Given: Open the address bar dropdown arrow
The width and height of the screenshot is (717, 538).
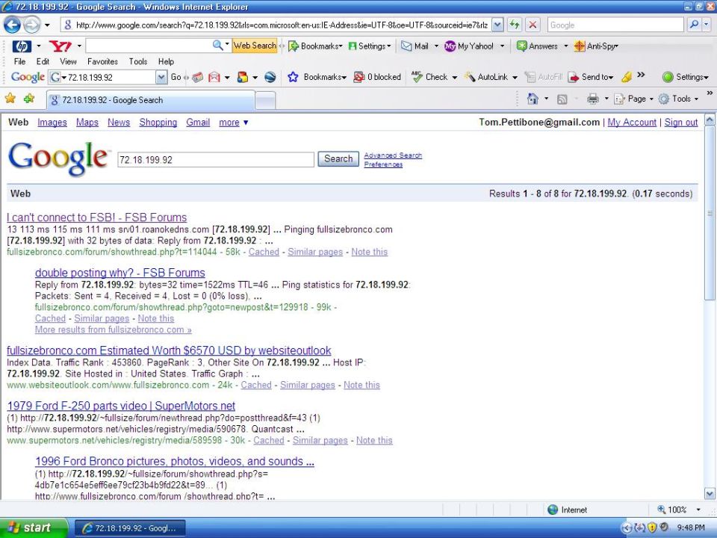Looking at the screenshot, I should click(x=497, y=25).
